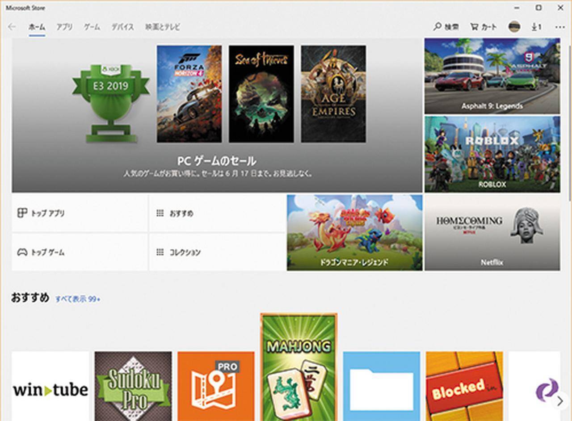Maximize the Microsoft Store window

click(539, 8)
